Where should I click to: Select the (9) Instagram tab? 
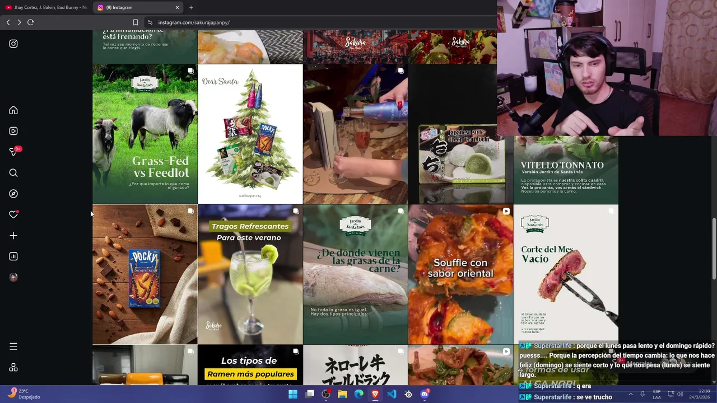[x=137, y=7]
